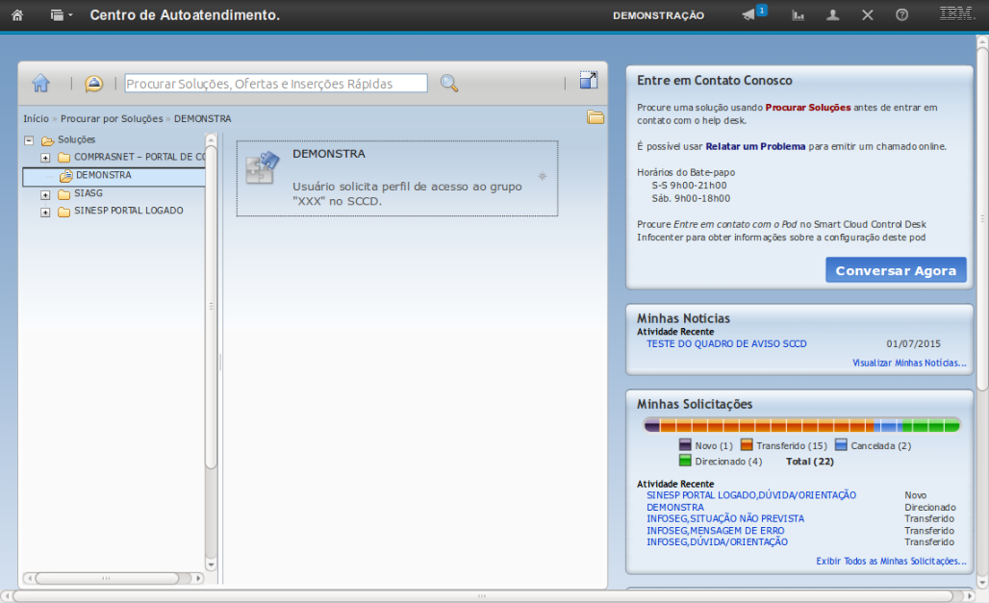Screen dimensions: 989x603
Task: Click Início in the breadcrumb
Action: (x=36, y=118)
